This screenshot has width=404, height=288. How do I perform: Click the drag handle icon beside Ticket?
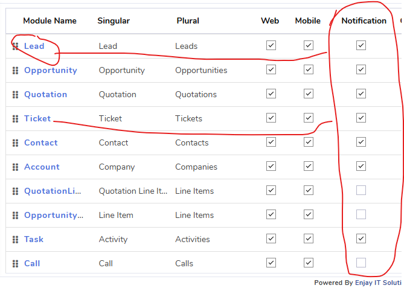[x=16, y=119]
